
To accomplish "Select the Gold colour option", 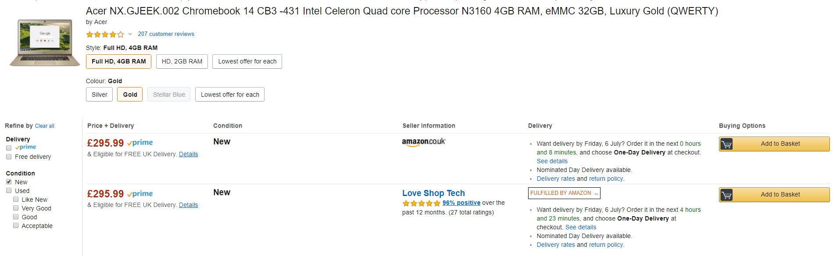I will click(130, 95).
